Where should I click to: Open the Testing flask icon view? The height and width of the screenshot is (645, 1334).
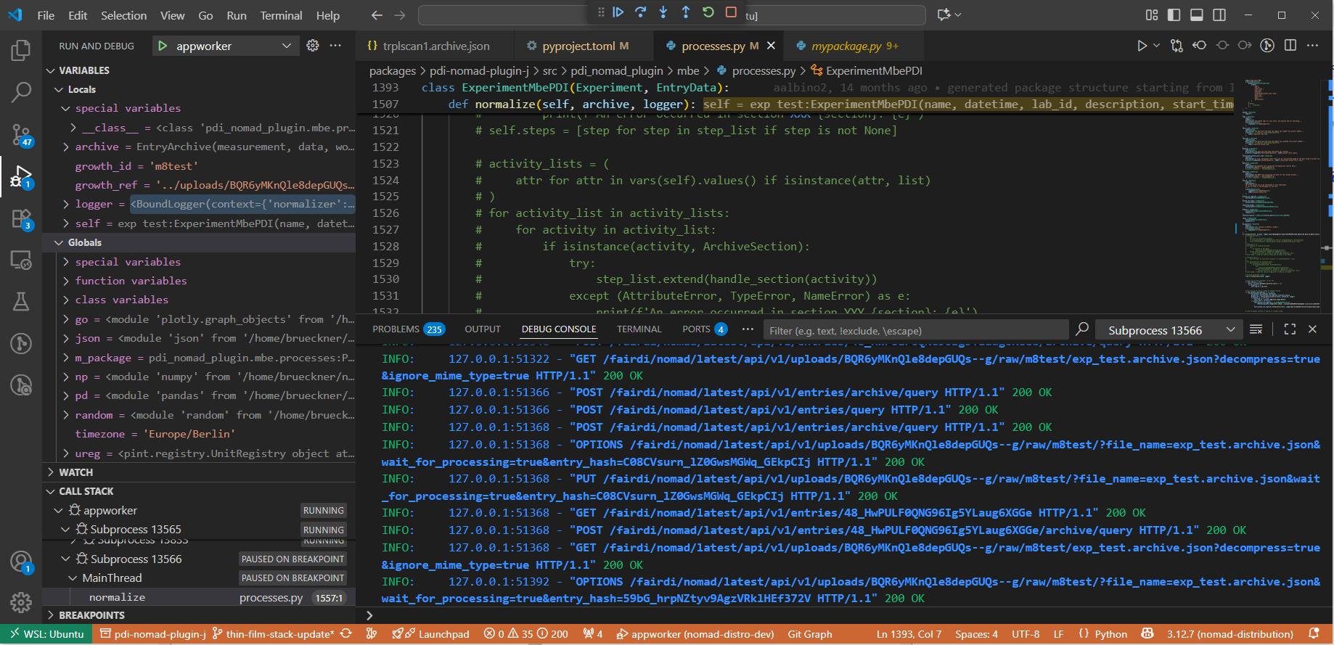[21, 302]
